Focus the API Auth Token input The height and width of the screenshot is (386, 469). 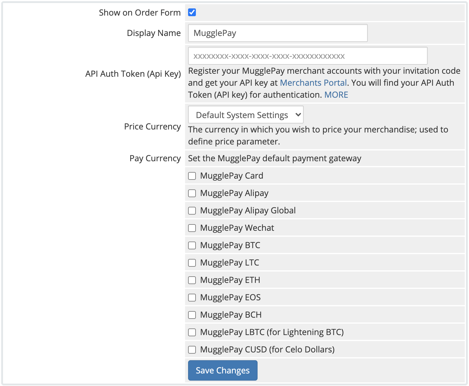(308, 56)
